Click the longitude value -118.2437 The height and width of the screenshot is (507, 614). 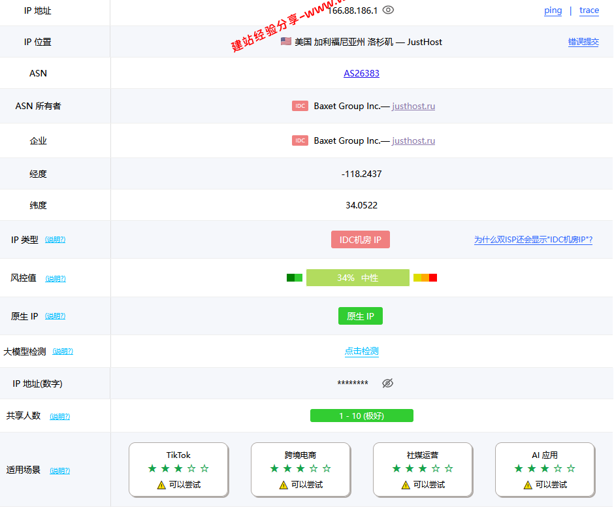361,174
